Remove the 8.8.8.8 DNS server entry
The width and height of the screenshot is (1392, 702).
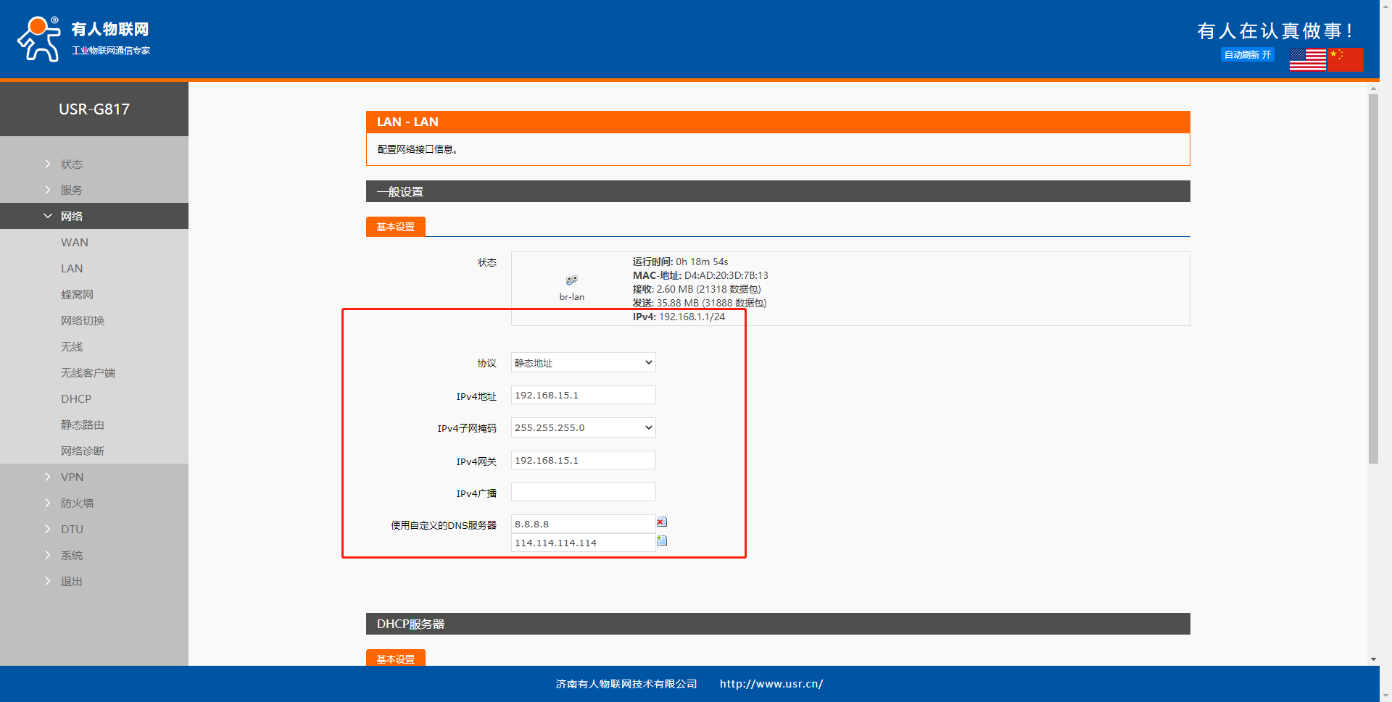(x=661, y=522)
